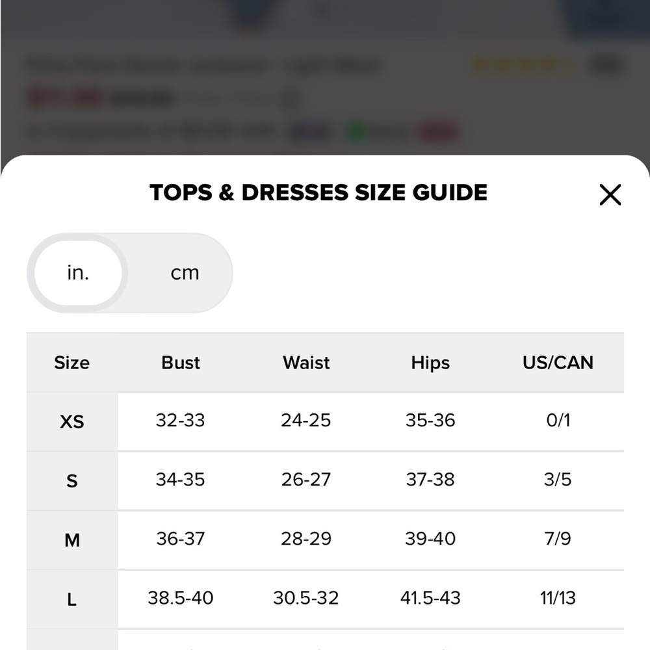
Task: Switch measurement units to cm
Action: coord(185,273)
